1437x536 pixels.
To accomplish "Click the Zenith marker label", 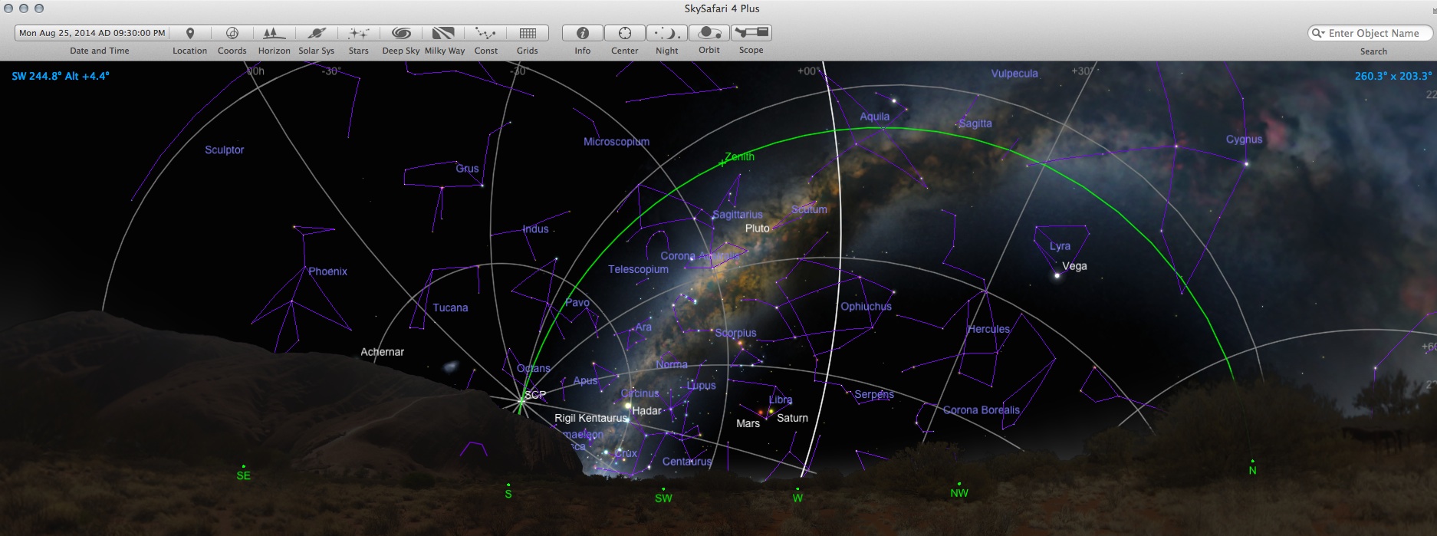I will [739, 156].
